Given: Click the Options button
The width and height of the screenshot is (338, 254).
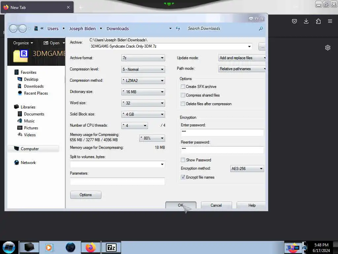Looking at the screenshot, I should coord(85,195).
